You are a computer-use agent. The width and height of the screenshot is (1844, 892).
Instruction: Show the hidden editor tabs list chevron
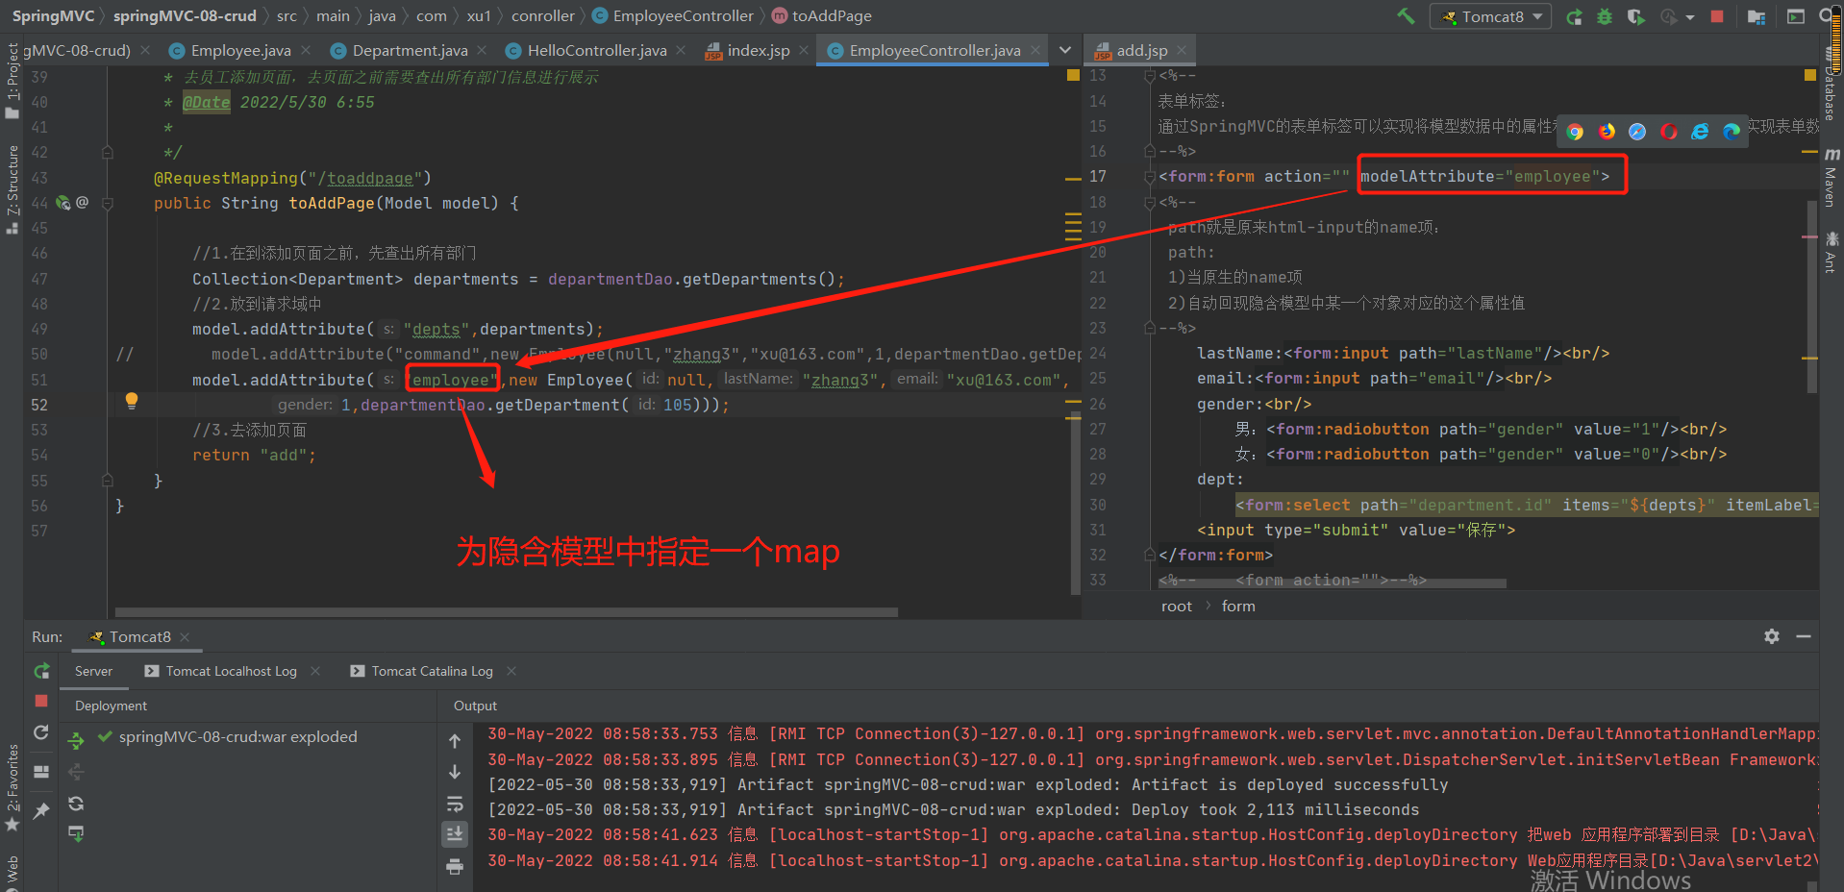click(x=1064, y=50)
